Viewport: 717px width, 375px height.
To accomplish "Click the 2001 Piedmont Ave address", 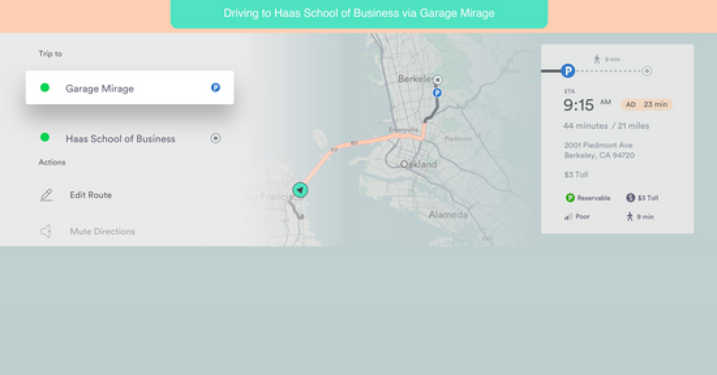I will click(599, 150).
